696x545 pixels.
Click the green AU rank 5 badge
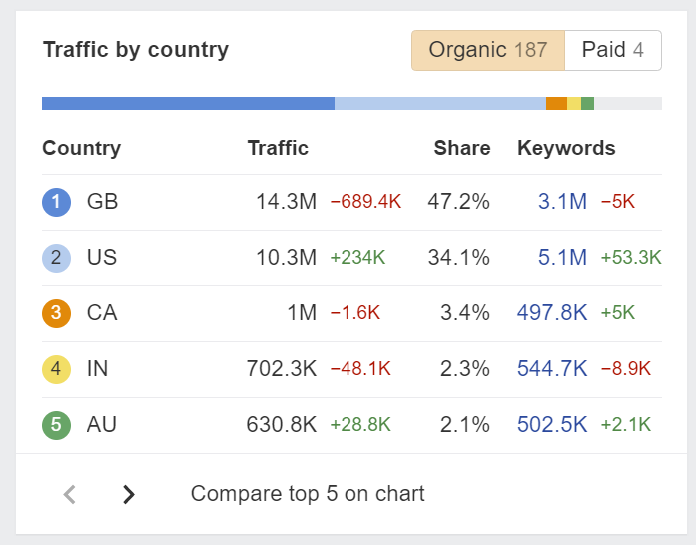(x=56, y=425)
